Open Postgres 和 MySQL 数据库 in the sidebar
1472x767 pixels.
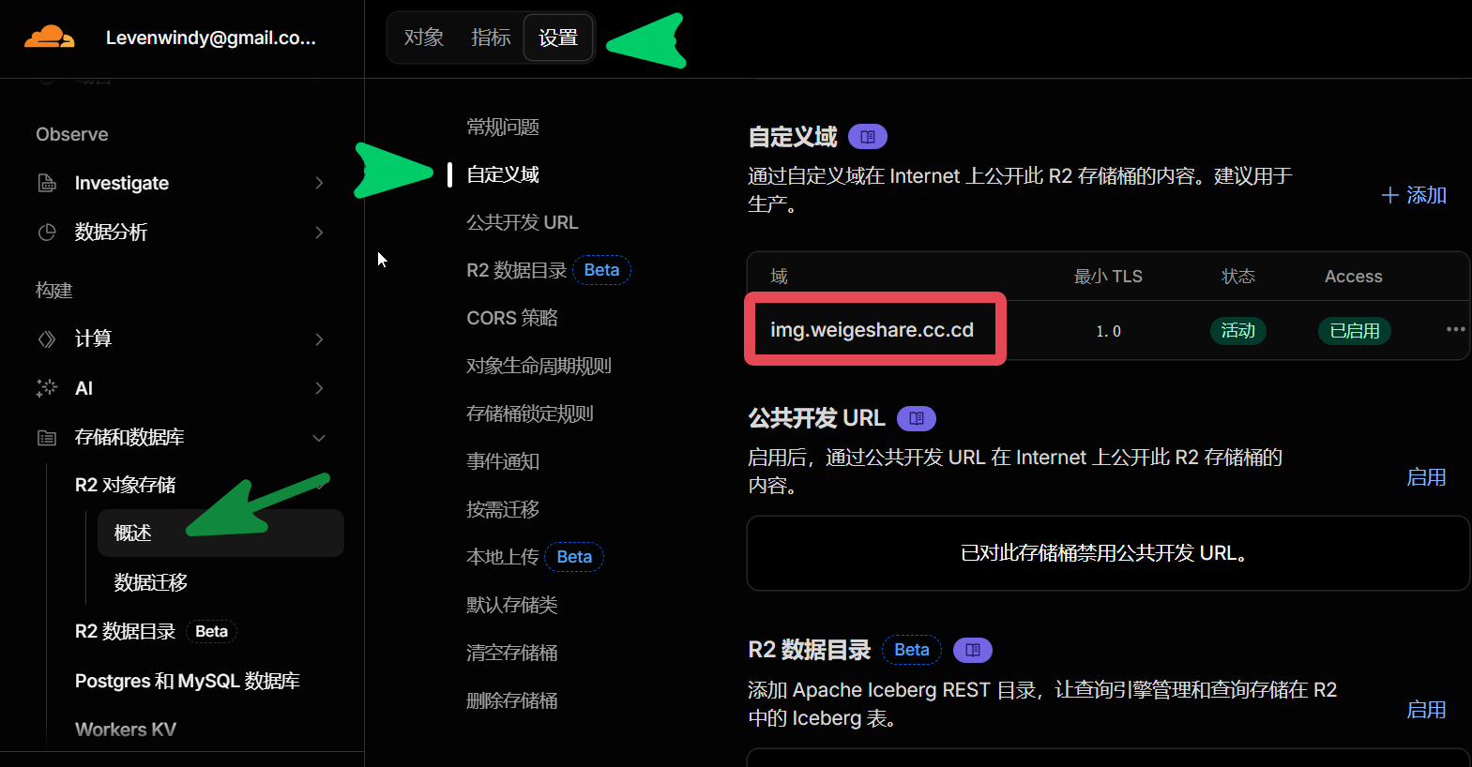tap(188, 681)
